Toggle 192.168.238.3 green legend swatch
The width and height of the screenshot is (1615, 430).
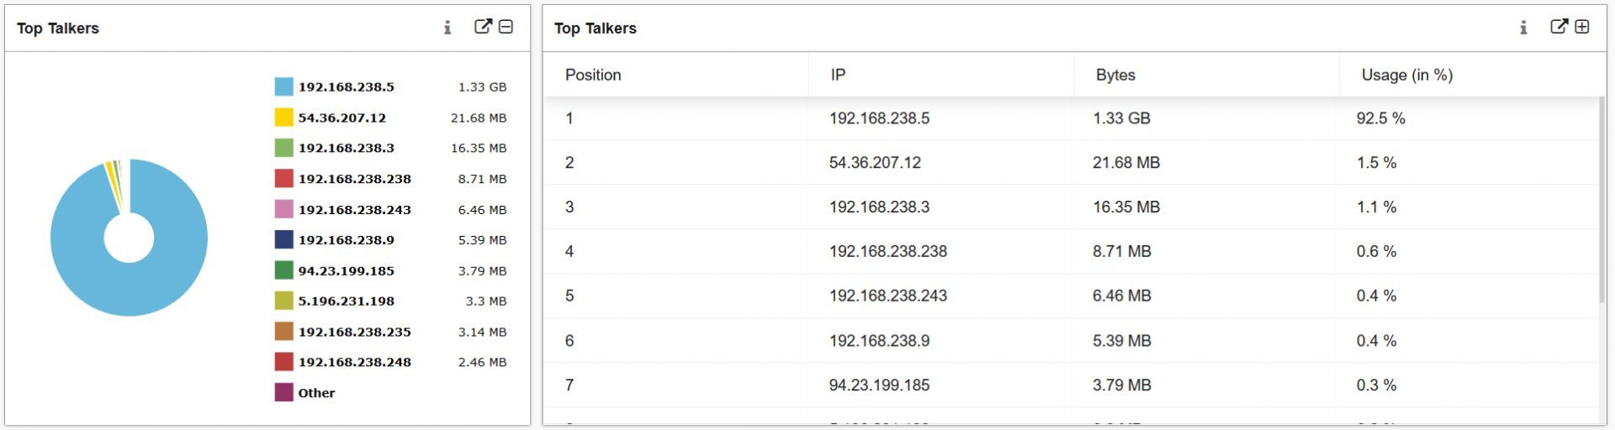click(284, 148)
